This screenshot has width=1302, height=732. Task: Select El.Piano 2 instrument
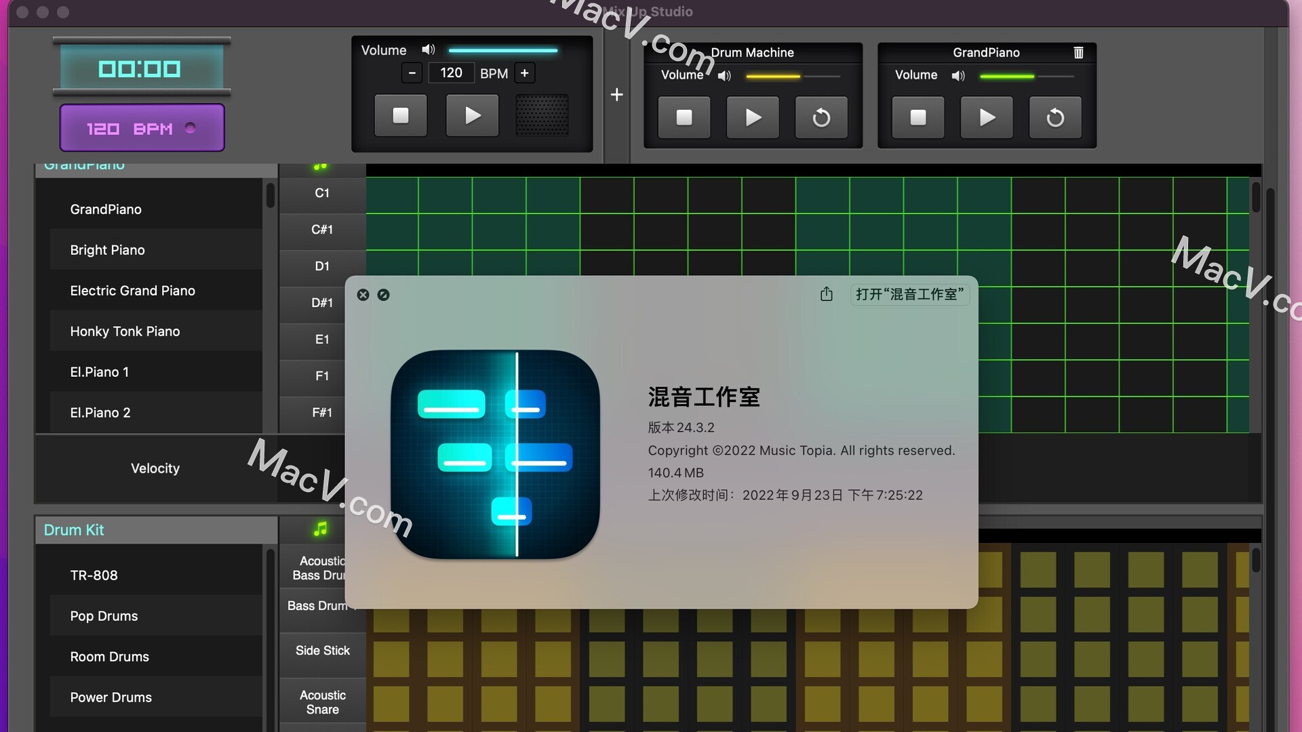pyautogui.click(x=156, y=412)
